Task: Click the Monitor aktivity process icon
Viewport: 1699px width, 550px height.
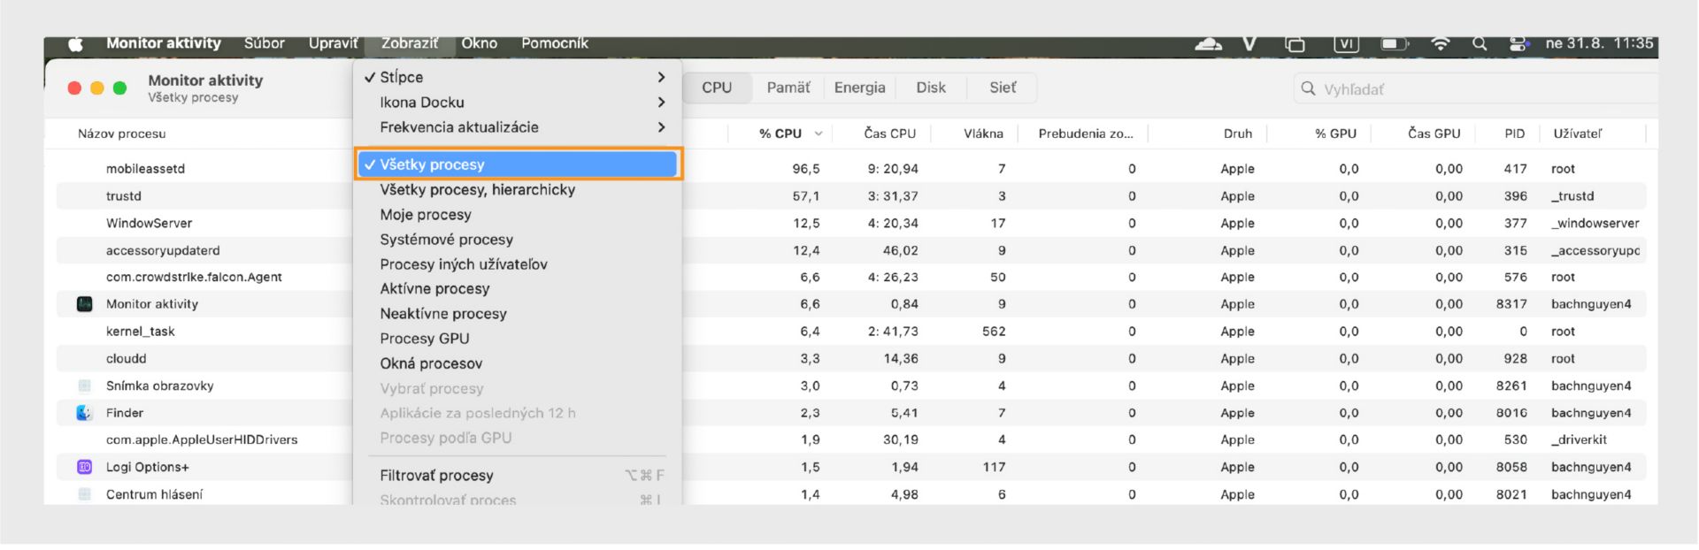Action: coord(85,304)
